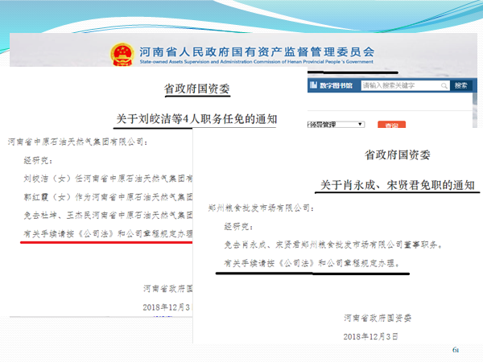Click the 搜索 button
Image resolution: width=483 pixels, height=362 pixels.
[x=460, y=85]
